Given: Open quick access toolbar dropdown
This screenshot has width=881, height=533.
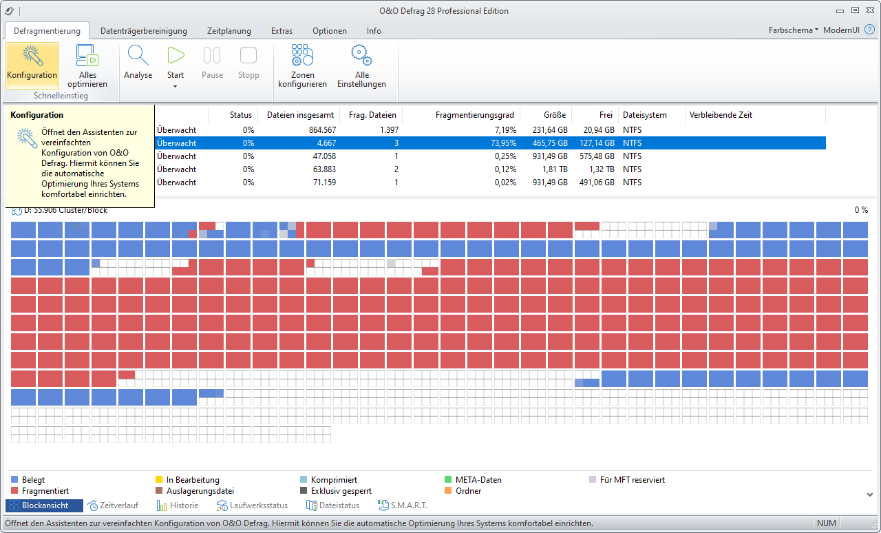Looking at the screenshot, I should coord(19,10).
